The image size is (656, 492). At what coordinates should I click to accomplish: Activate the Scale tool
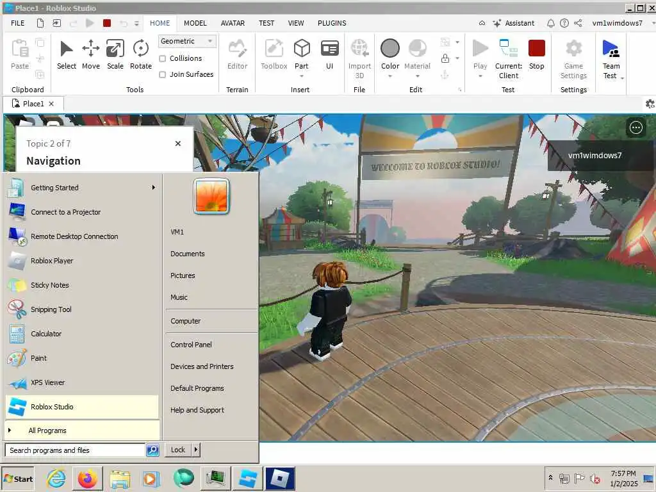115,54
